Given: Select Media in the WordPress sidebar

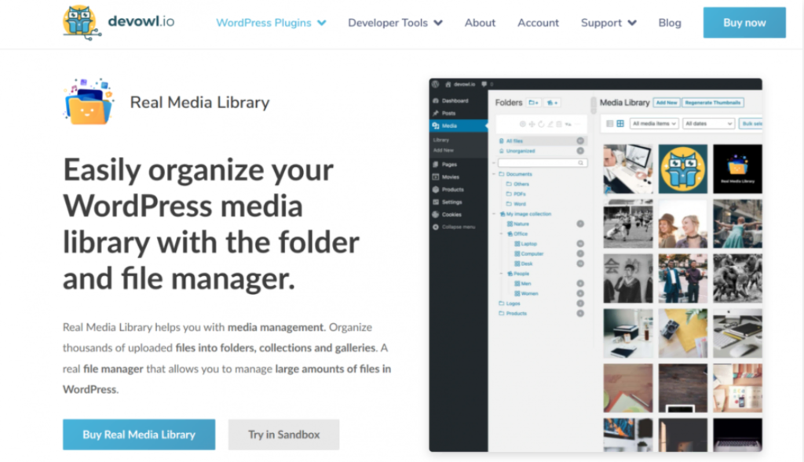Looking at the screenshot, I should pyautogui.click(x=458, y=126).
